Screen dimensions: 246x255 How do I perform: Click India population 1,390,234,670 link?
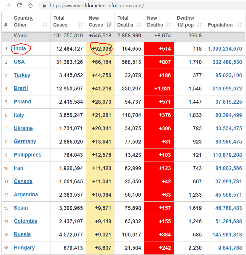coord(225,49)
